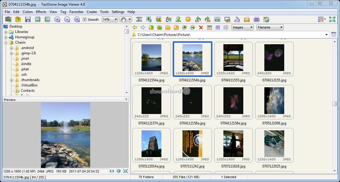Click the Create New Folder icon

pyautogui.click(x=176, y=27)
